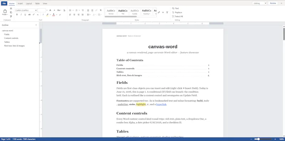
Task: Close the Outline panel
Action: coord(36,25)
